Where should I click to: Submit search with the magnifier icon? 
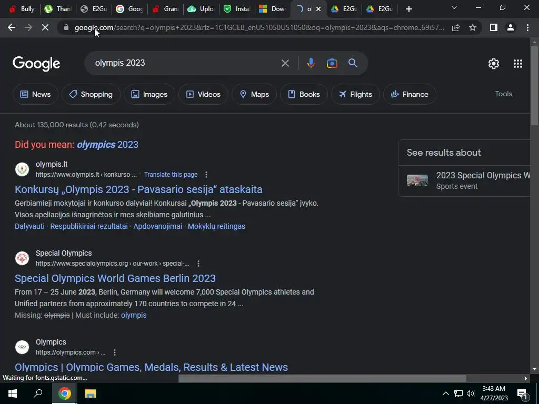[353, 63]
